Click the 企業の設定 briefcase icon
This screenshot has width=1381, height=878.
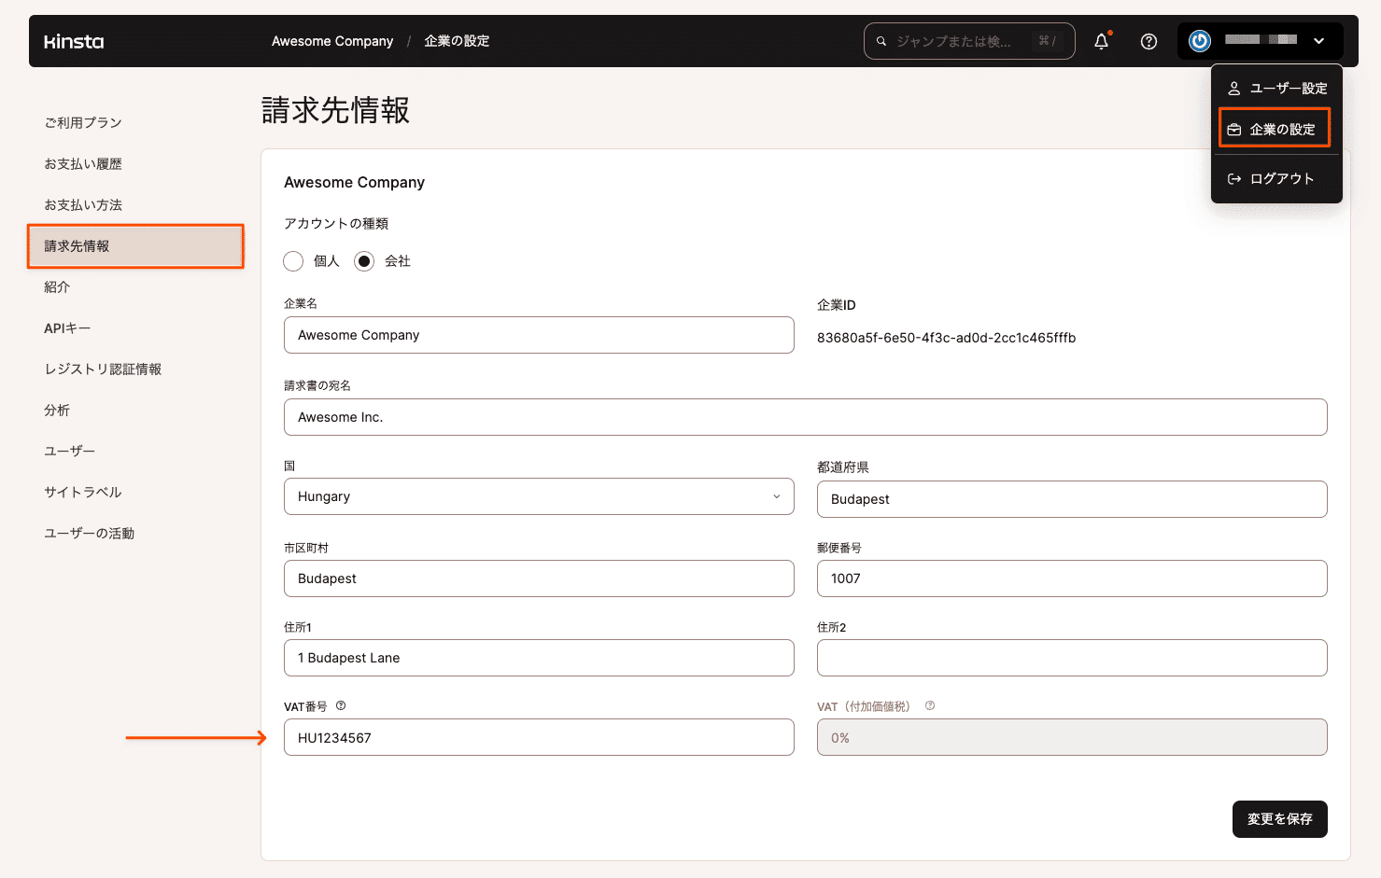pos(1234,129)
